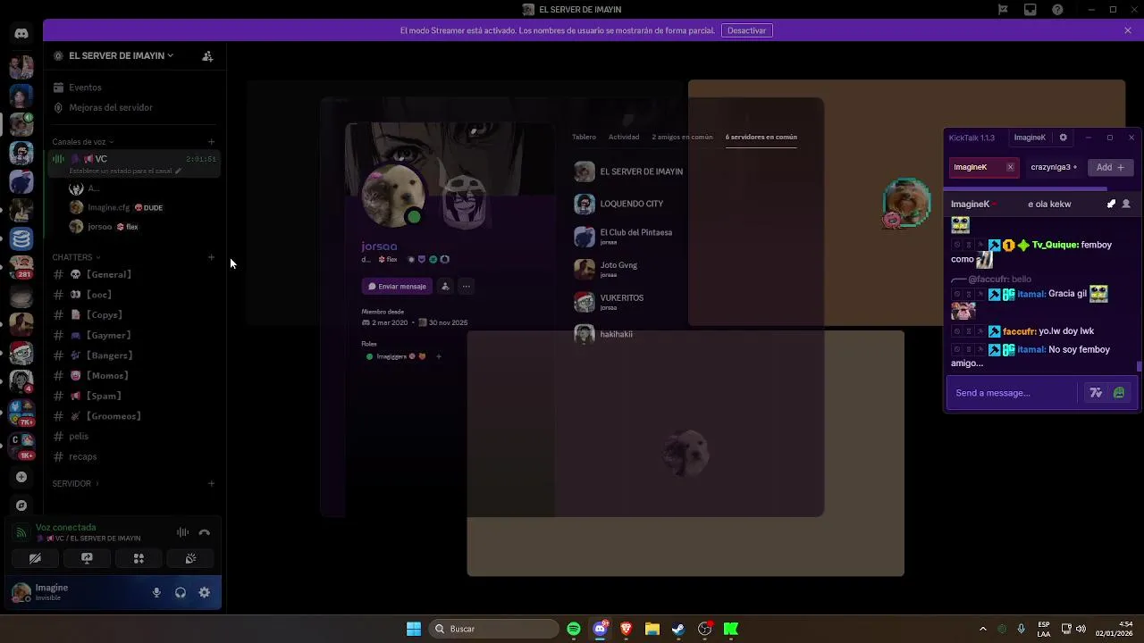The width and height of the screenshot is (1144, 643).
Task: Click jorsaa profile avatar picture
Action: pyautogui.click(x=393, y=196)
